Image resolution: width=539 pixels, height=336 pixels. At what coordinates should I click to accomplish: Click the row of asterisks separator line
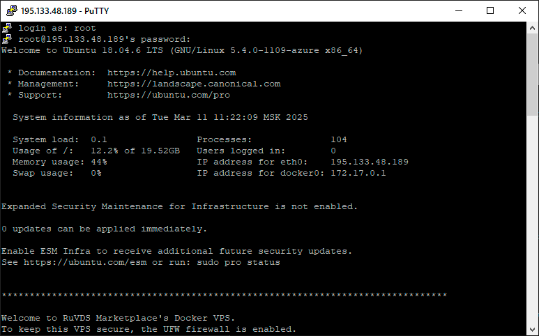(x=224, y=296)
